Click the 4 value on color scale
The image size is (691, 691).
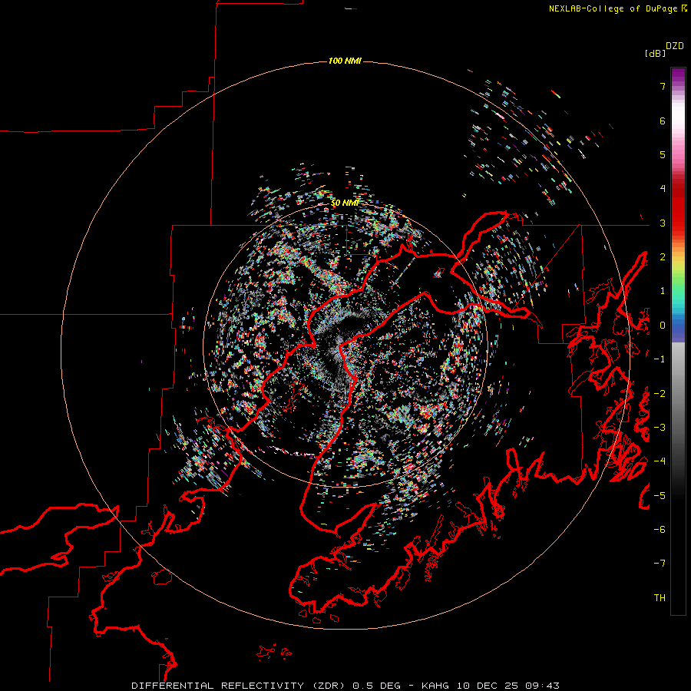(x=663, y=189)
